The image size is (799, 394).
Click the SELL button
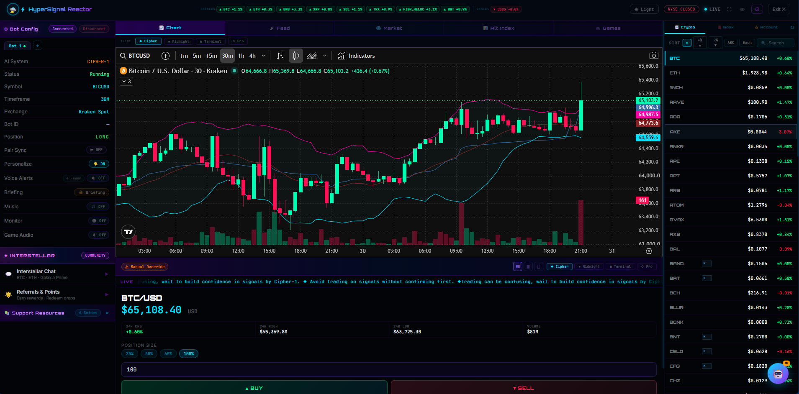pos(524,388)
